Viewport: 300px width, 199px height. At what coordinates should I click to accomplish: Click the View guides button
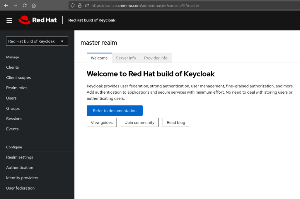tap(102, 122)
